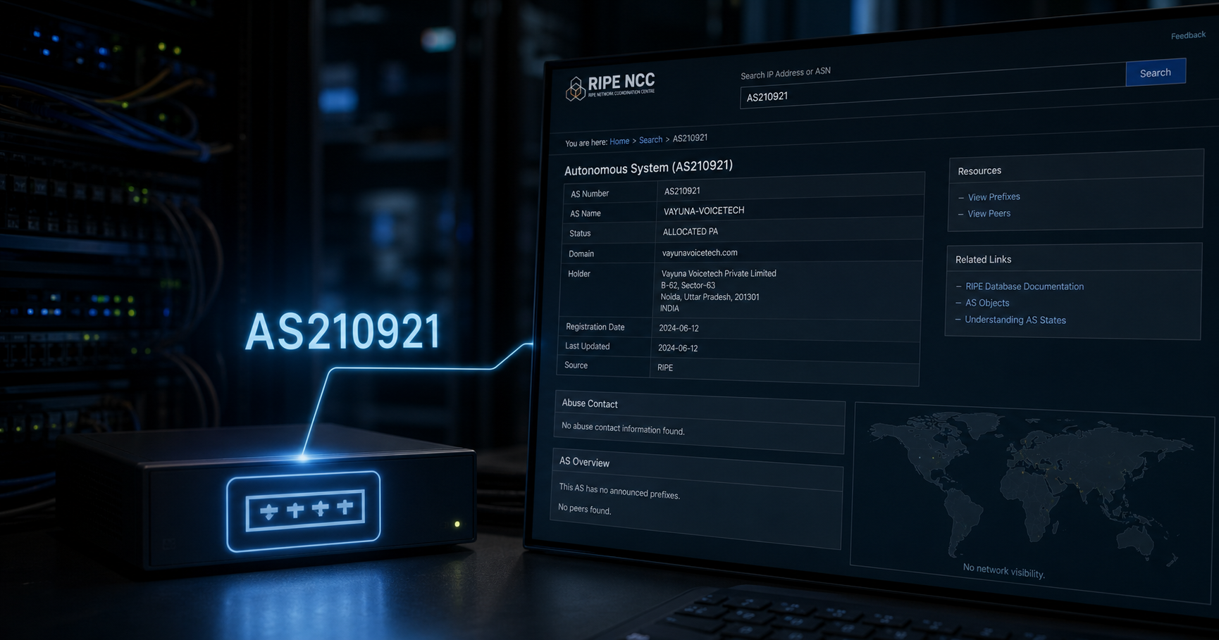Click the Last Updated row label
Viewport: 1219px width, 640px height.
click(588, 346)
